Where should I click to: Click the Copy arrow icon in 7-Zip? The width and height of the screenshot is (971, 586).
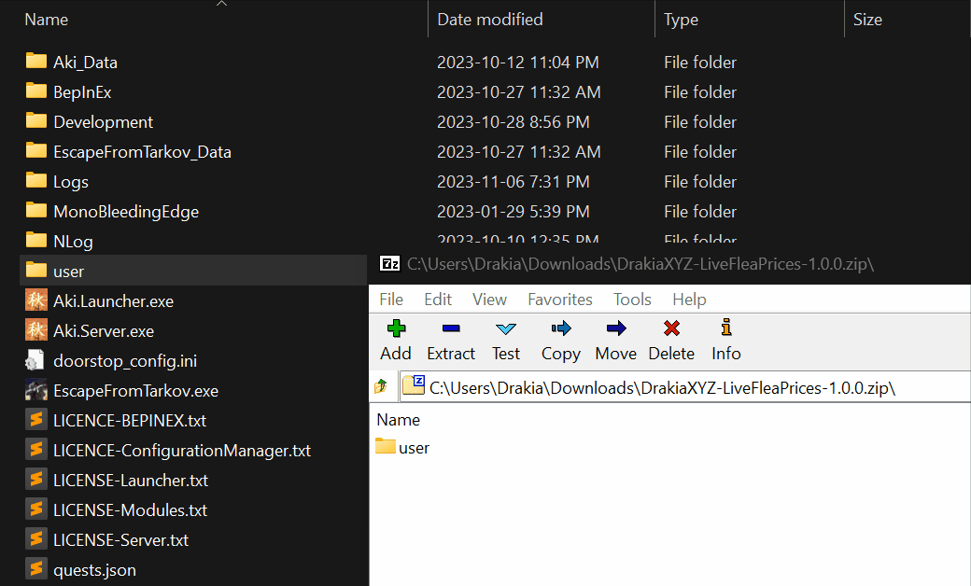tap(561, 328)
